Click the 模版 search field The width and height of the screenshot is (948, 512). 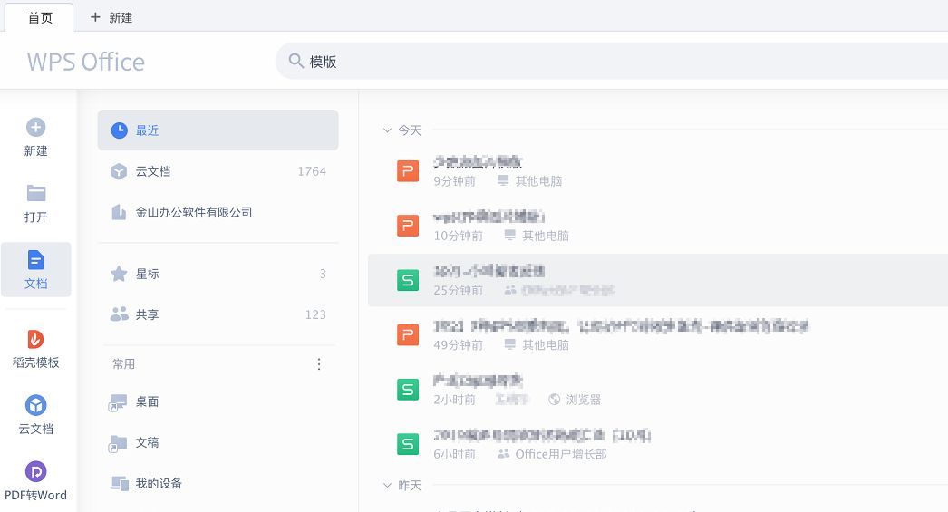coord(611,61)
